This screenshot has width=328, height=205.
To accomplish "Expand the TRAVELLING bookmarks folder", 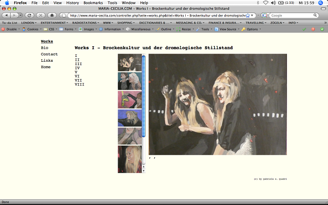I will point(256,23).
